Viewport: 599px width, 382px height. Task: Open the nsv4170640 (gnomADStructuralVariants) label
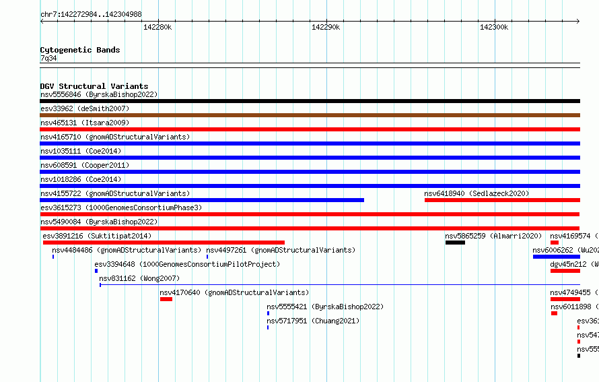(x=234, y=292)
